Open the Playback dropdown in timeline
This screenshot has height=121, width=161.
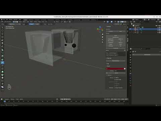[7, 99]
